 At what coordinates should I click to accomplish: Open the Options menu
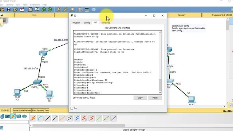pos(9,5)
